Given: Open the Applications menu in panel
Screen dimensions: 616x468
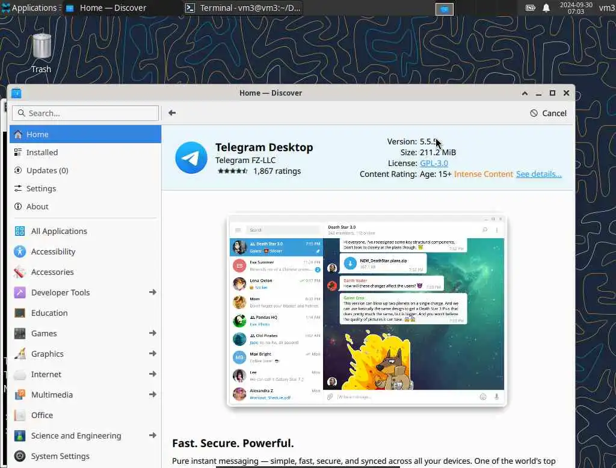Looking at the screenshot, I should pos(31,8).
